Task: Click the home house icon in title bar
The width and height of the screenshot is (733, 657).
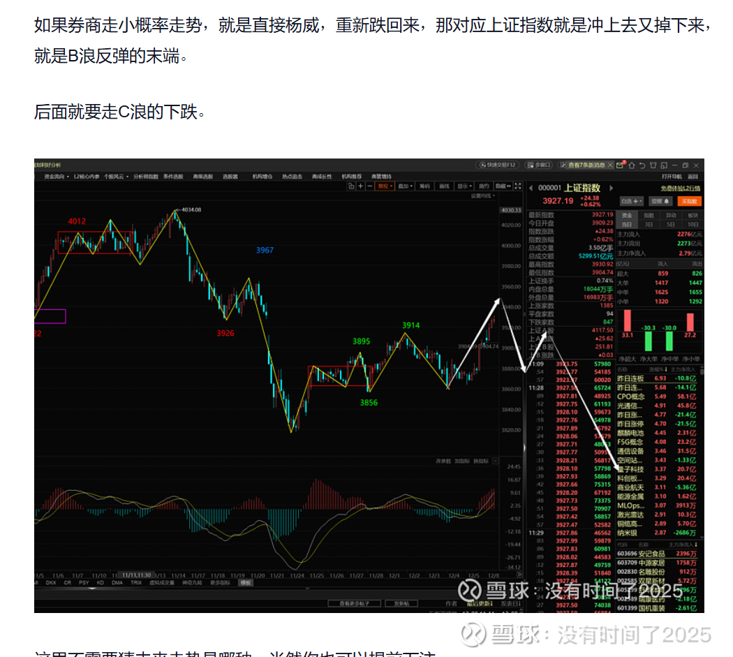Action: (x=632, y=165)
